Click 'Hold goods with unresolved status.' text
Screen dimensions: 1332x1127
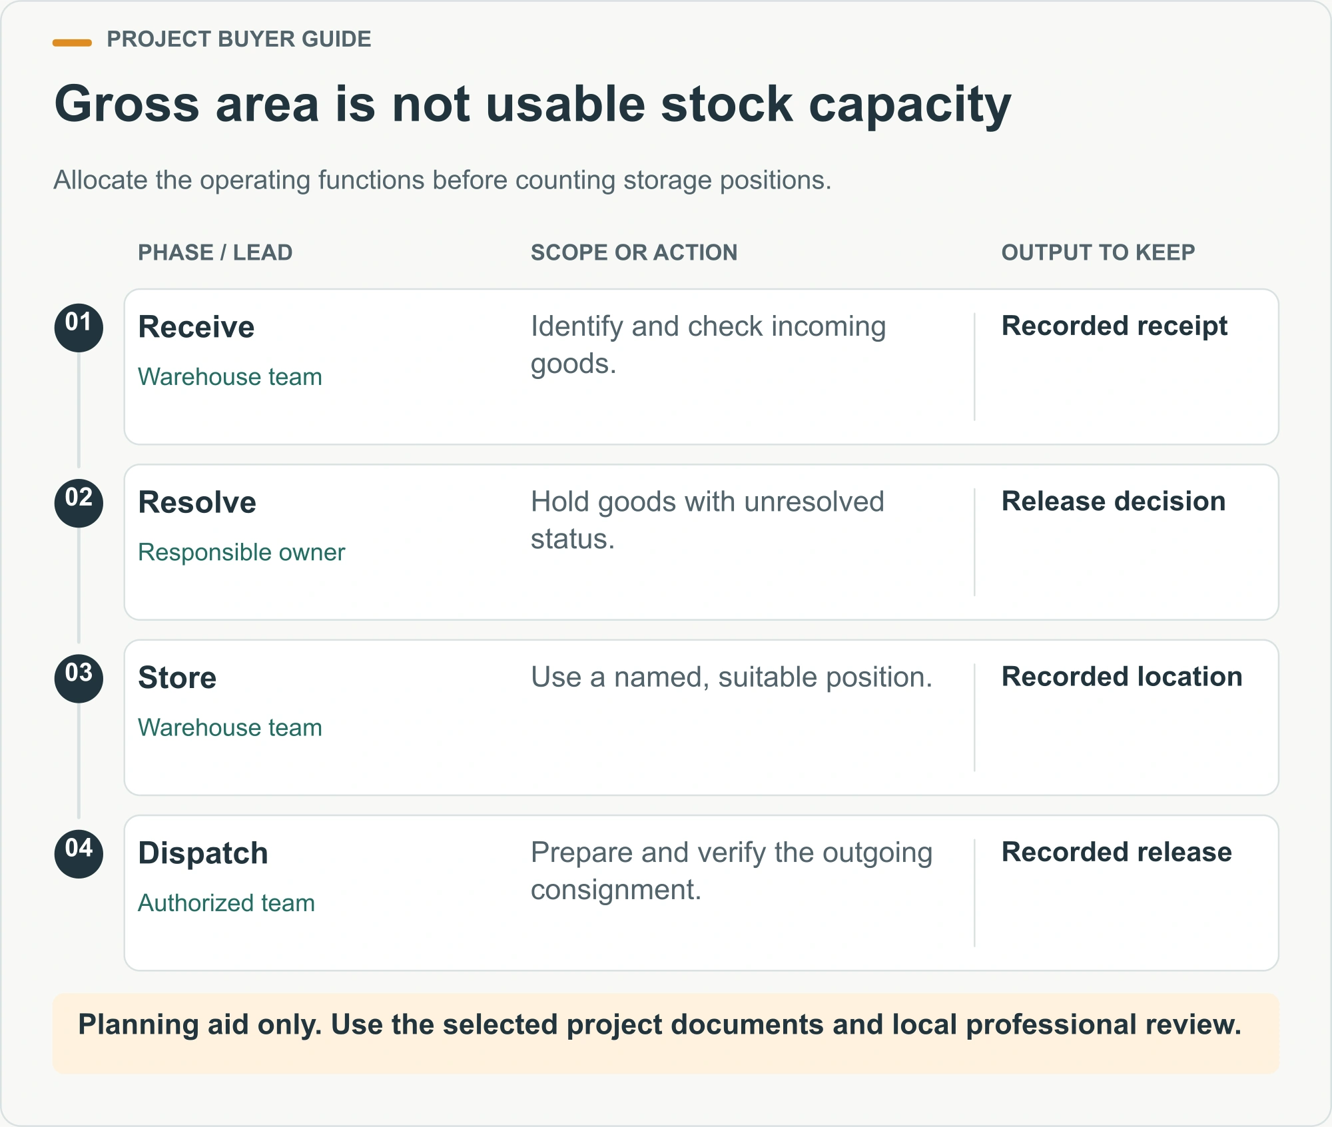(707, 520)
